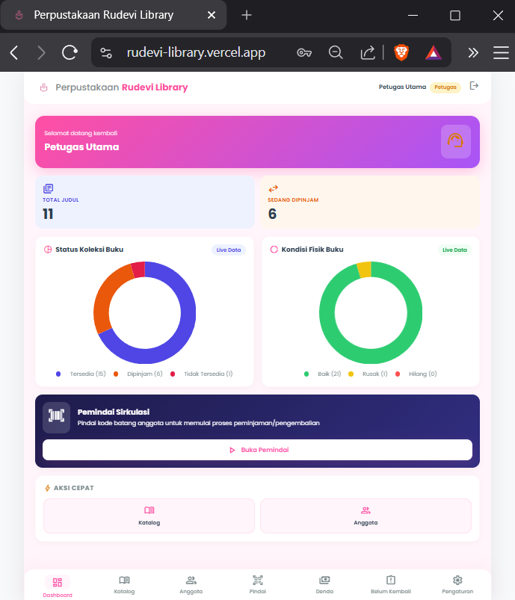The height and width of the screenshot is (600, 515).
Task: Click the password key icon in address bar
Action: point(304,52)
